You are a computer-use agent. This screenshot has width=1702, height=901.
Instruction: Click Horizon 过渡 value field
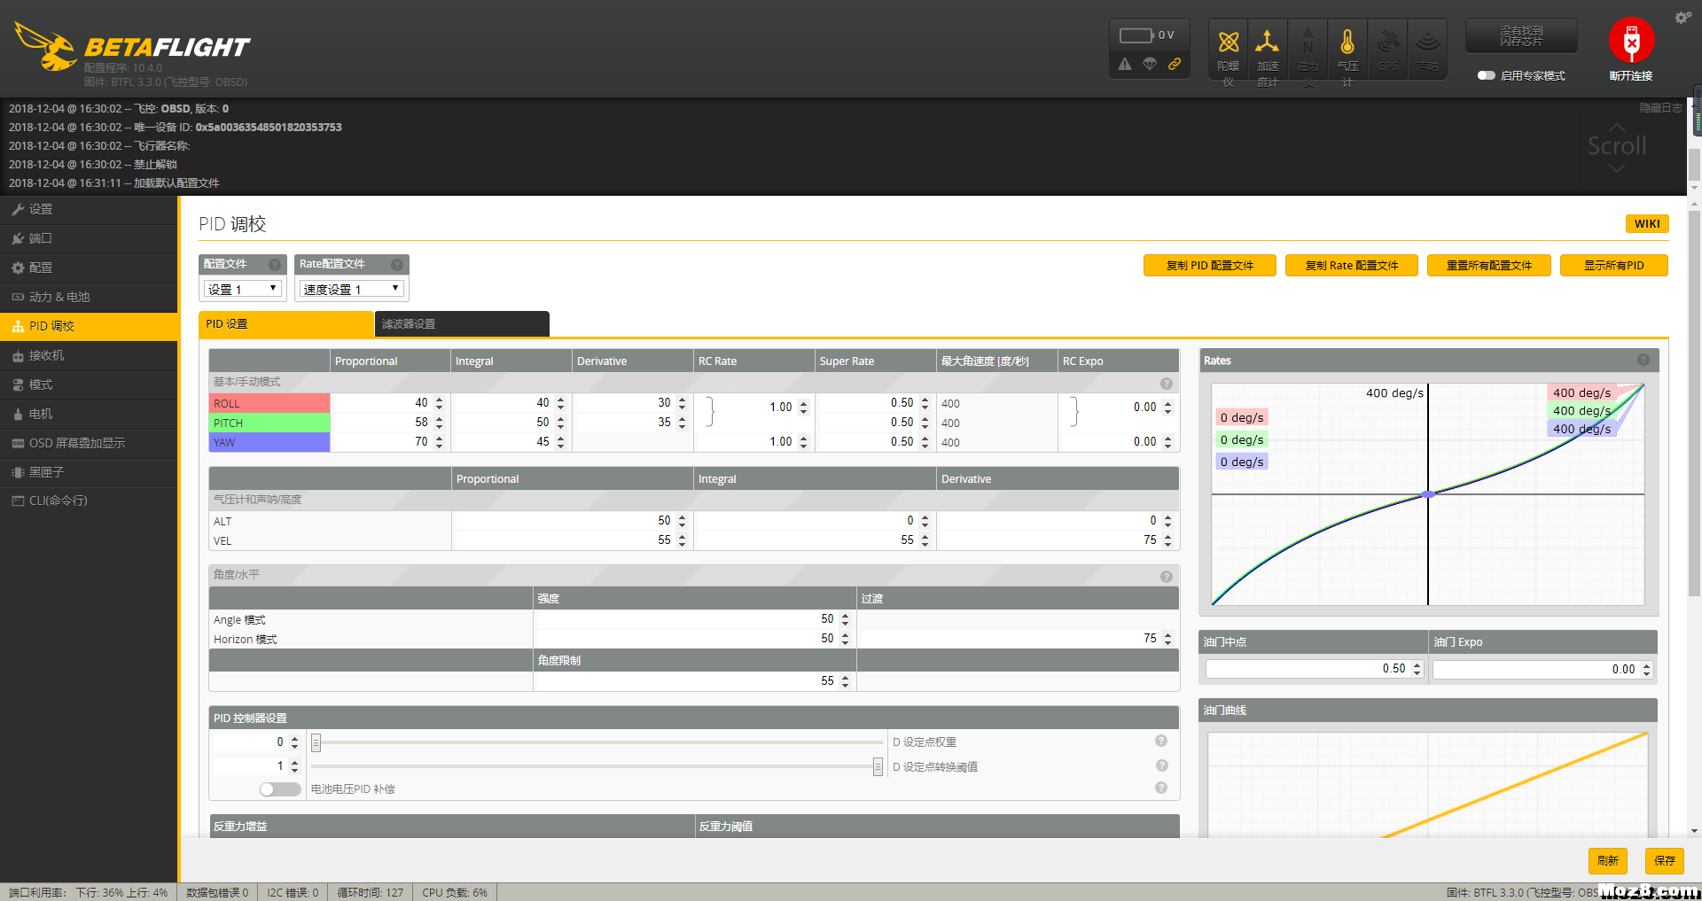[1016, 638]
